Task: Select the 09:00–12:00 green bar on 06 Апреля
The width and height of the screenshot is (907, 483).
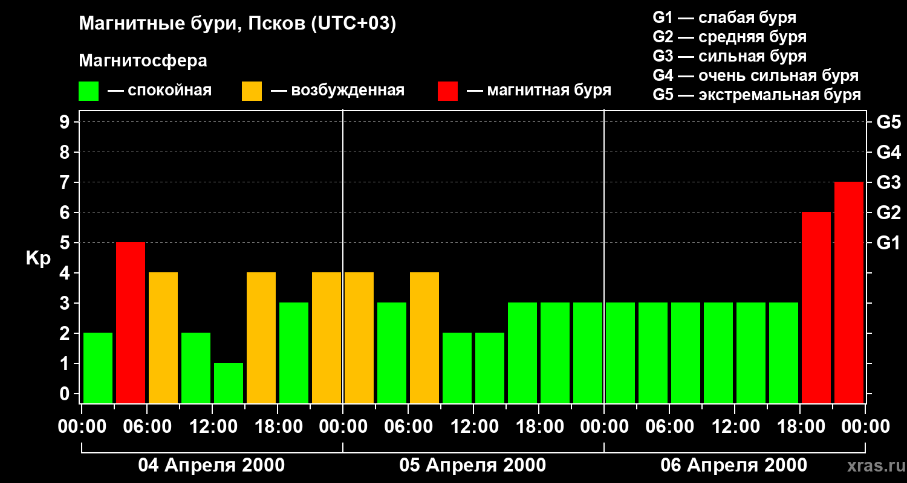Action: click(x=718, y=353)
